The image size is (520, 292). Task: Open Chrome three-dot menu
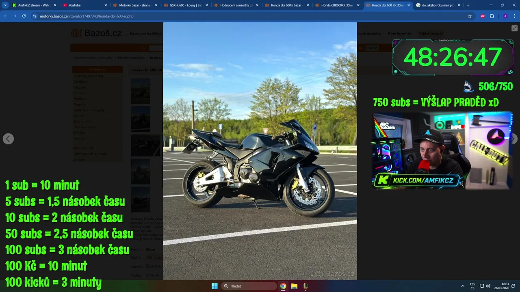(514, 16)
